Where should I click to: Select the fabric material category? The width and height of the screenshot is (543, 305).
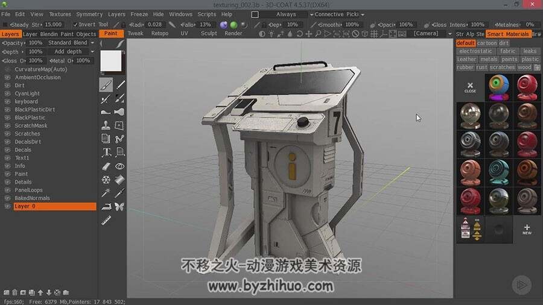pyautogui.click(x=507, y=51)
